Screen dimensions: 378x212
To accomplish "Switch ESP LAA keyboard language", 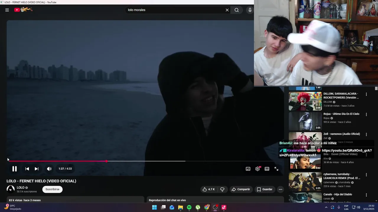I will click(x=346, y=207).
